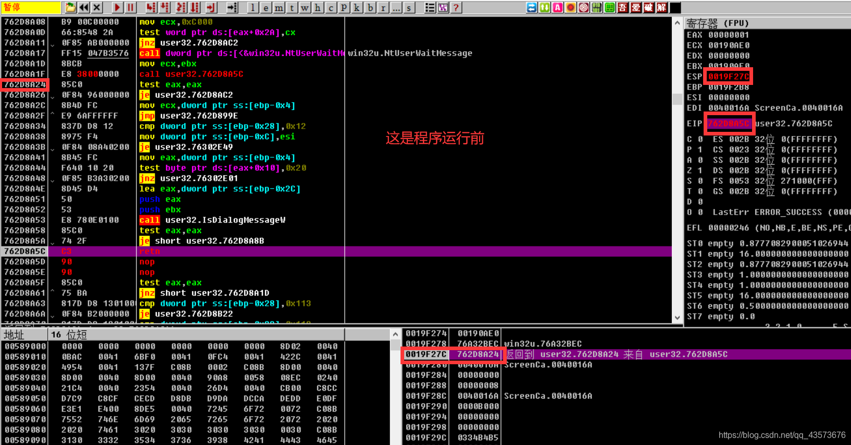
Task: Toggle the P flag value
Action: (x=700, y=150)
